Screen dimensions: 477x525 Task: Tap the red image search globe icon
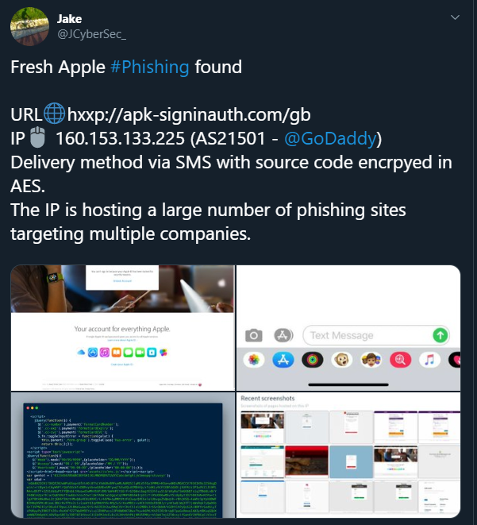pos(400,360)
